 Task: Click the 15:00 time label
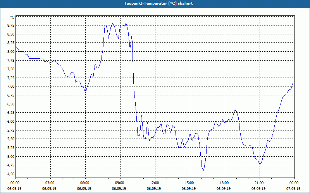coord(190,183)
